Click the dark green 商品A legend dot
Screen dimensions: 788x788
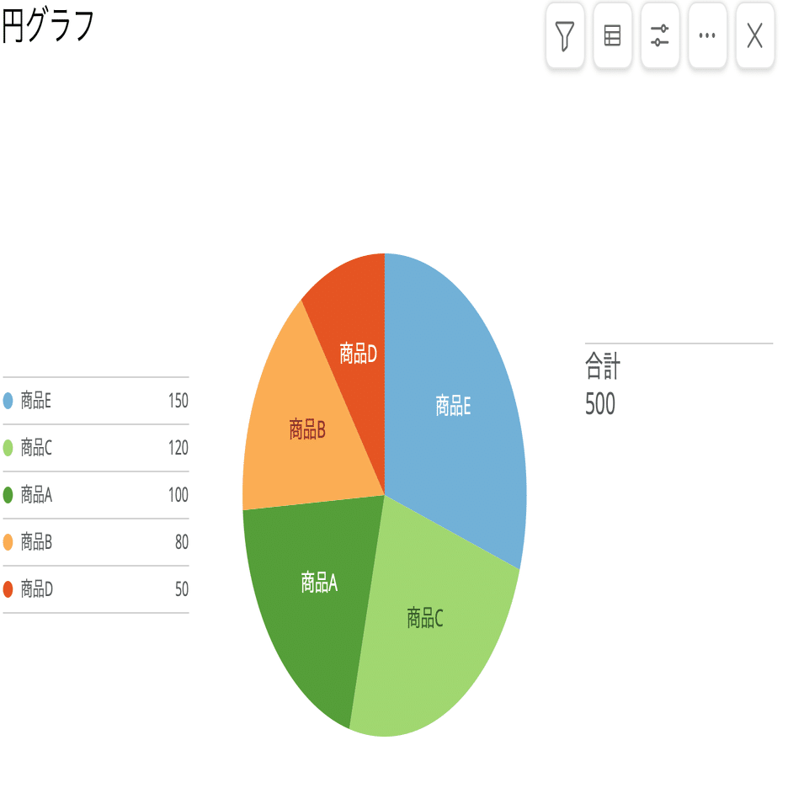coord(8,495)
